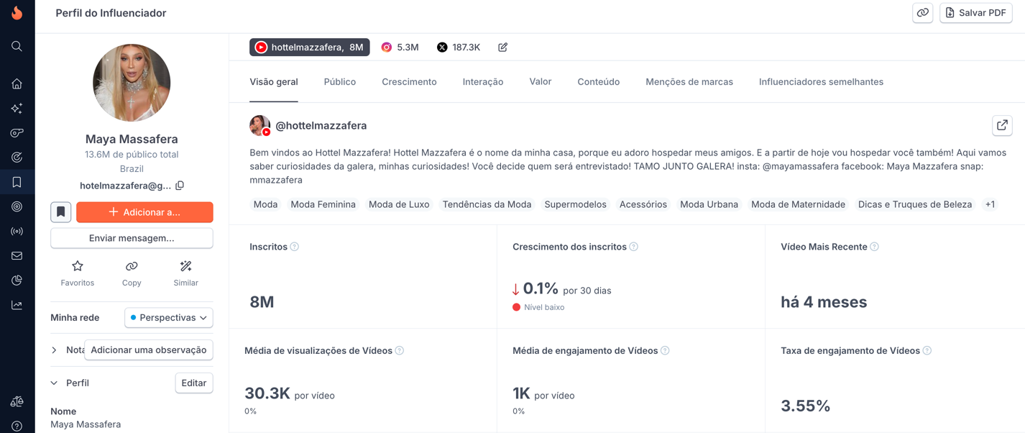
Task: Click the flame logo in sidebar
Action: (x=17, y=12)
